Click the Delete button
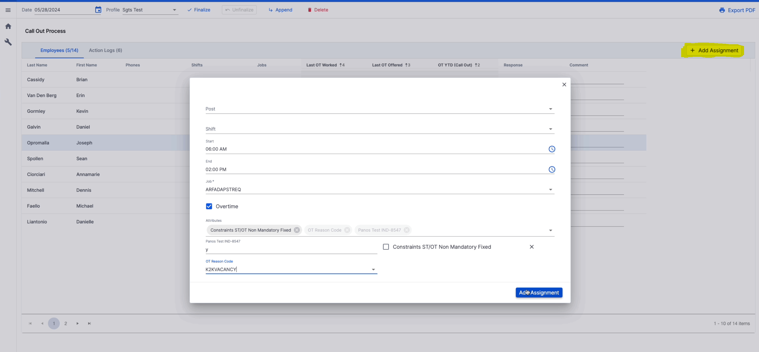 [318, 10]
